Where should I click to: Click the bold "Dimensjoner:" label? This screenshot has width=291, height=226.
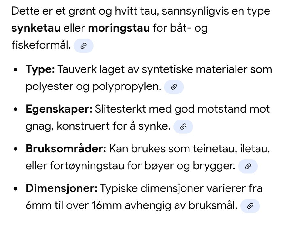(x=62, y=188)
